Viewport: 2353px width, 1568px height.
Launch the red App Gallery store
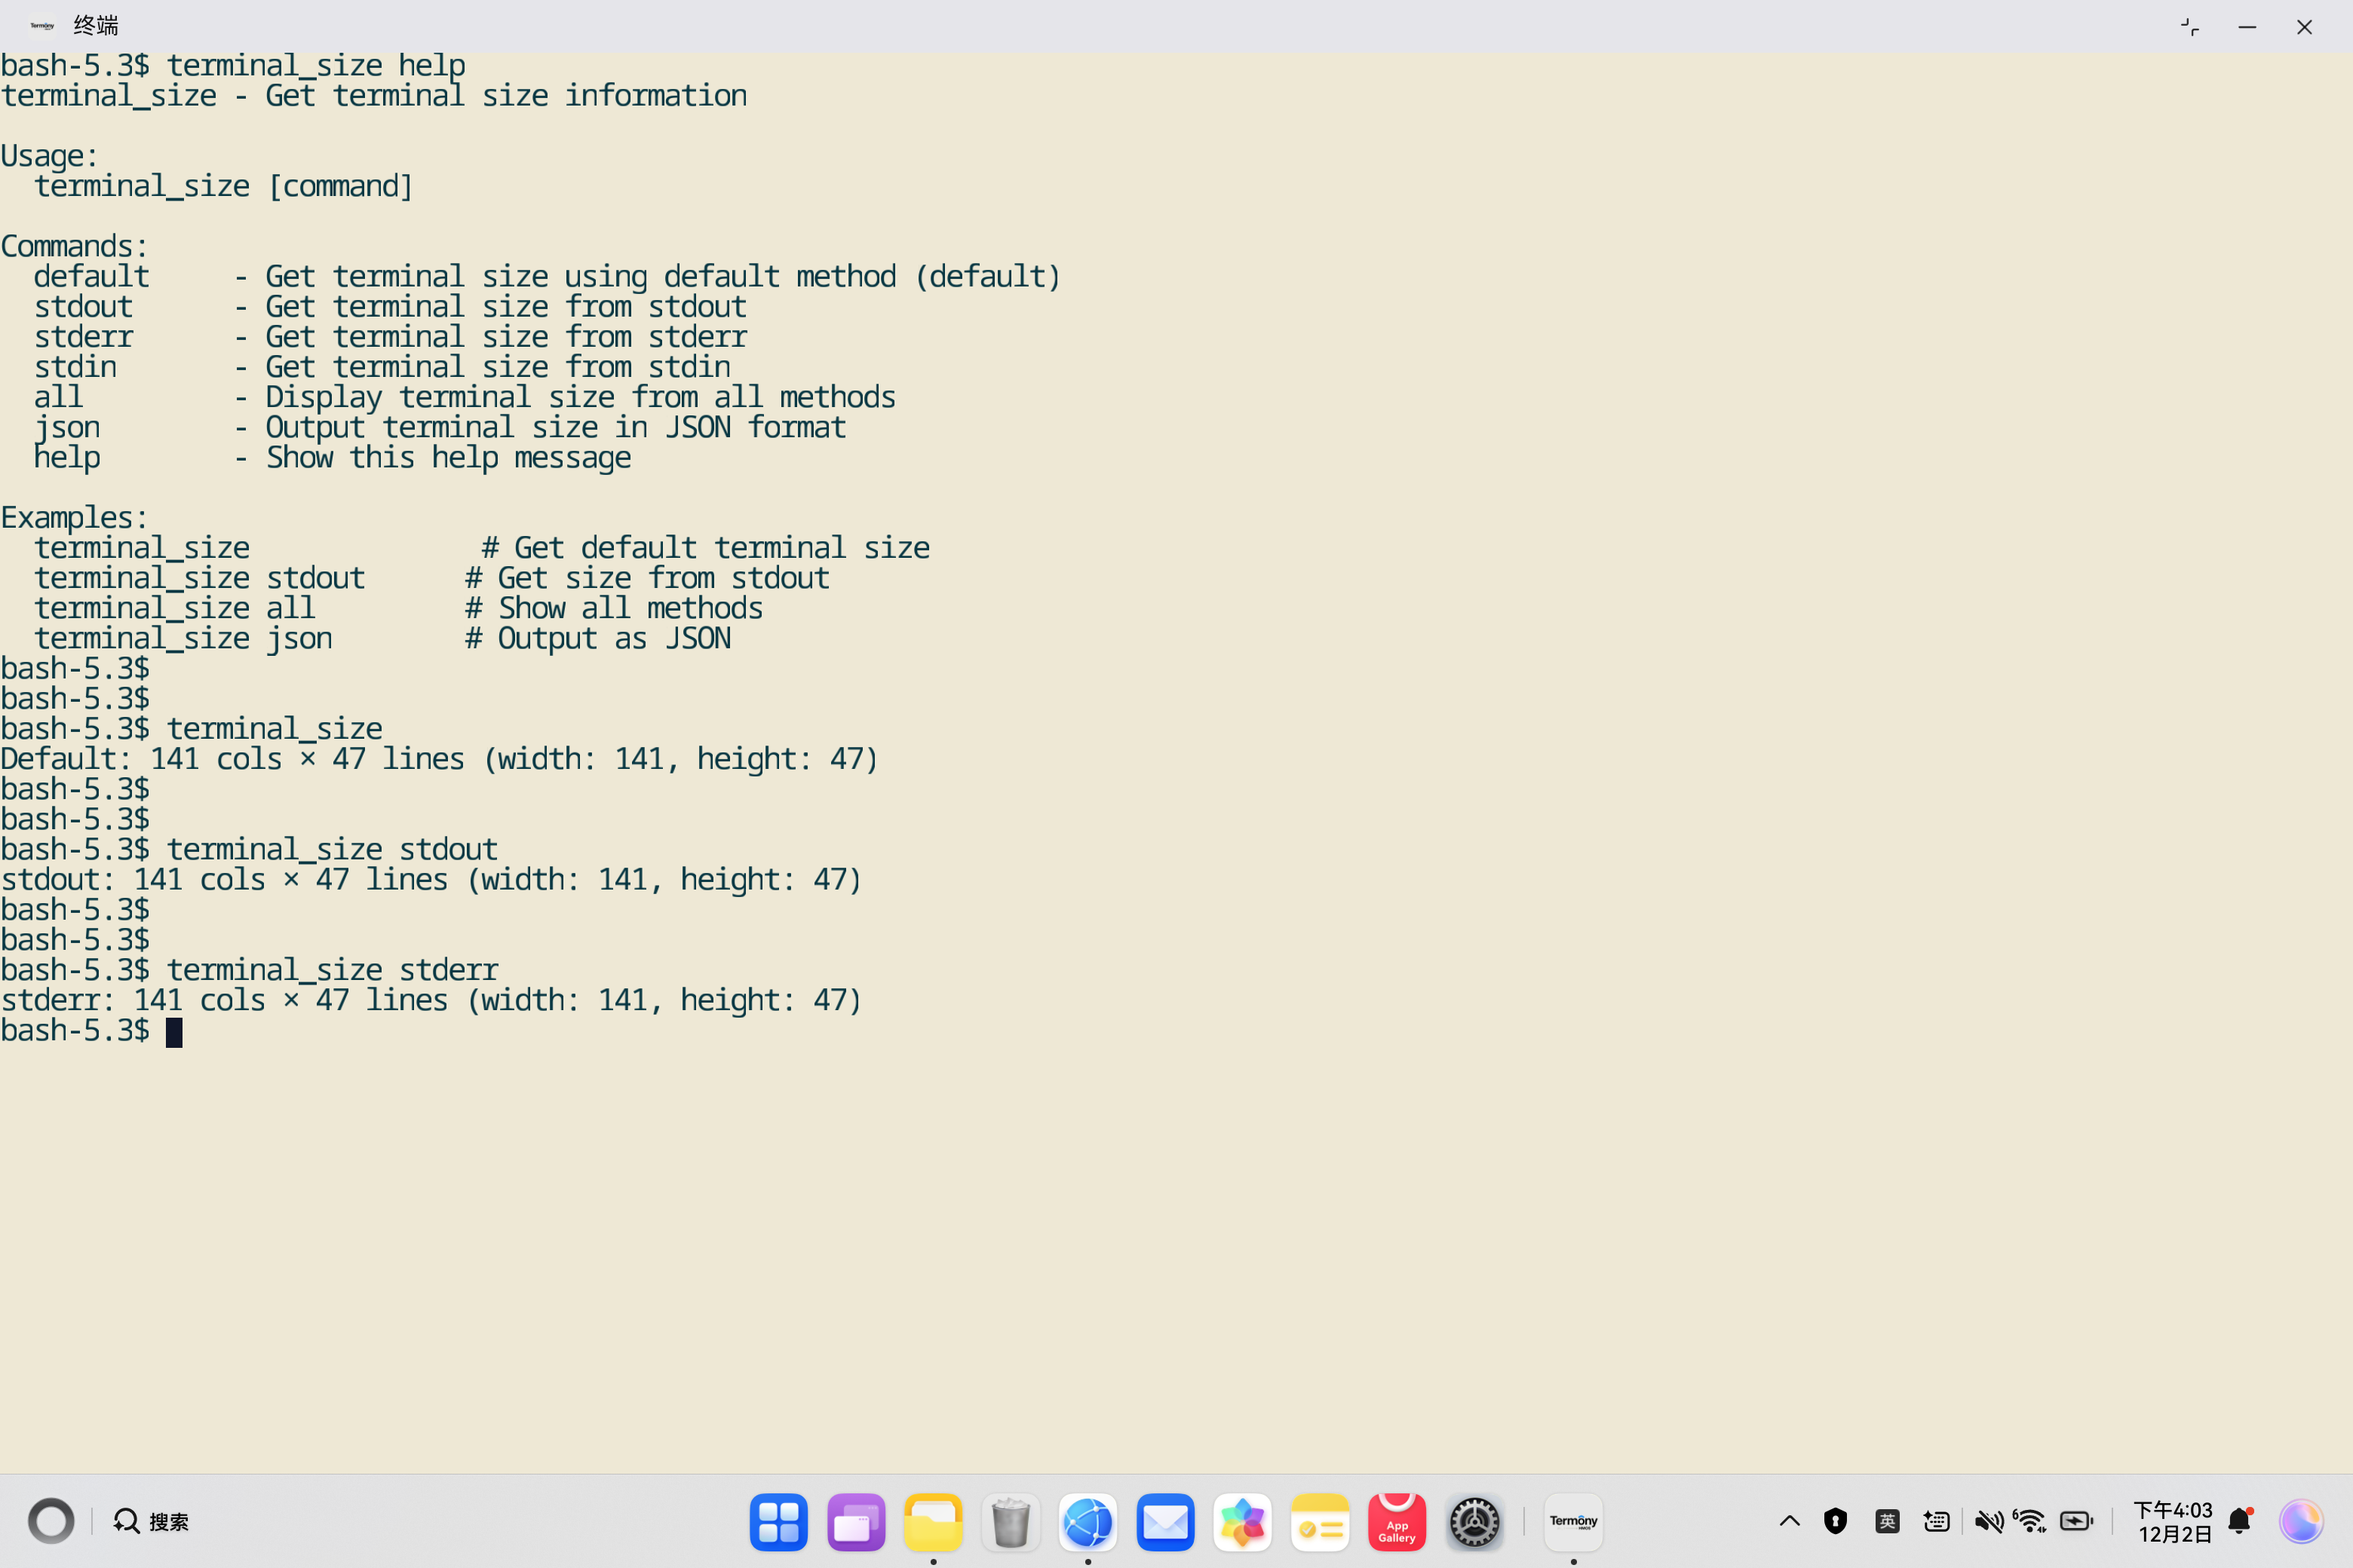[1397, 1522]
